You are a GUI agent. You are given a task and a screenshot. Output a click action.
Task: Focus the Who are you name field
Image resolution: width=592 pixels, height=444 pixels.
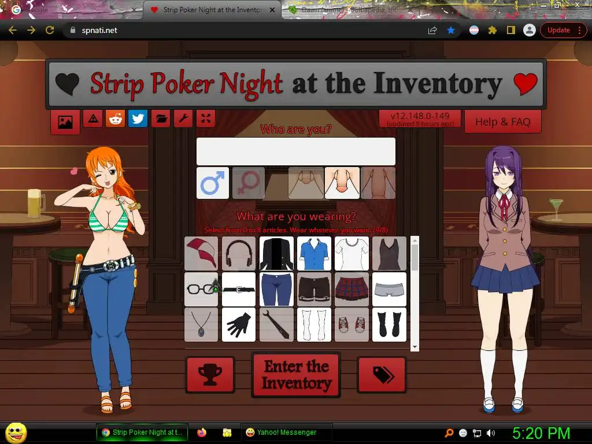pos(296,151)
